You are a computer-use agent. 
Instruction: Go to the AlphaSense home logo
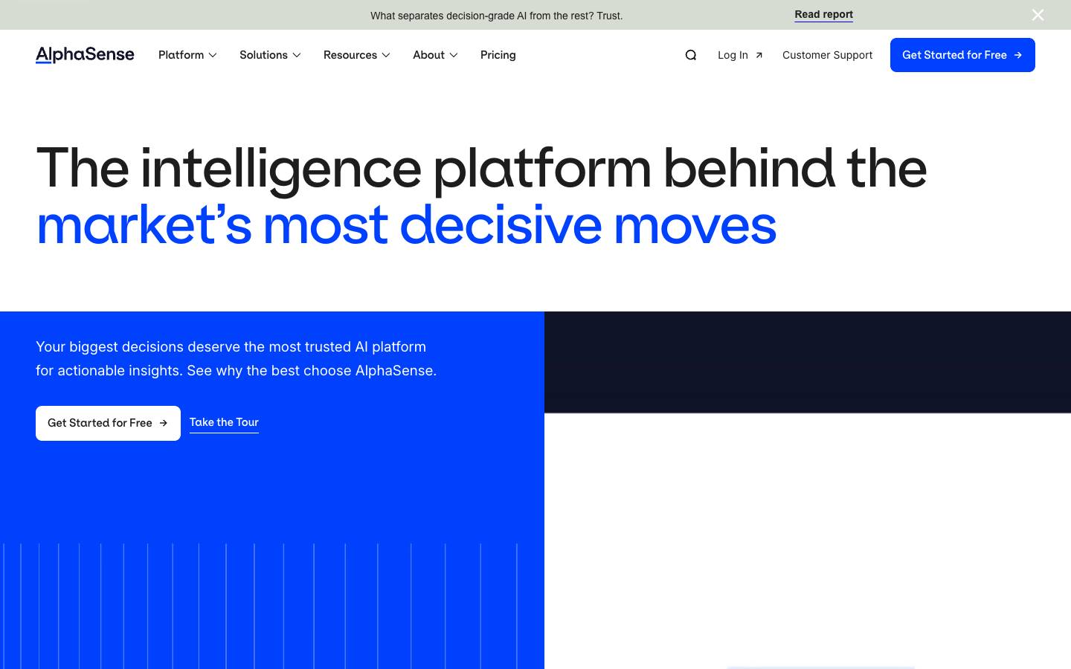coord(85,55)
